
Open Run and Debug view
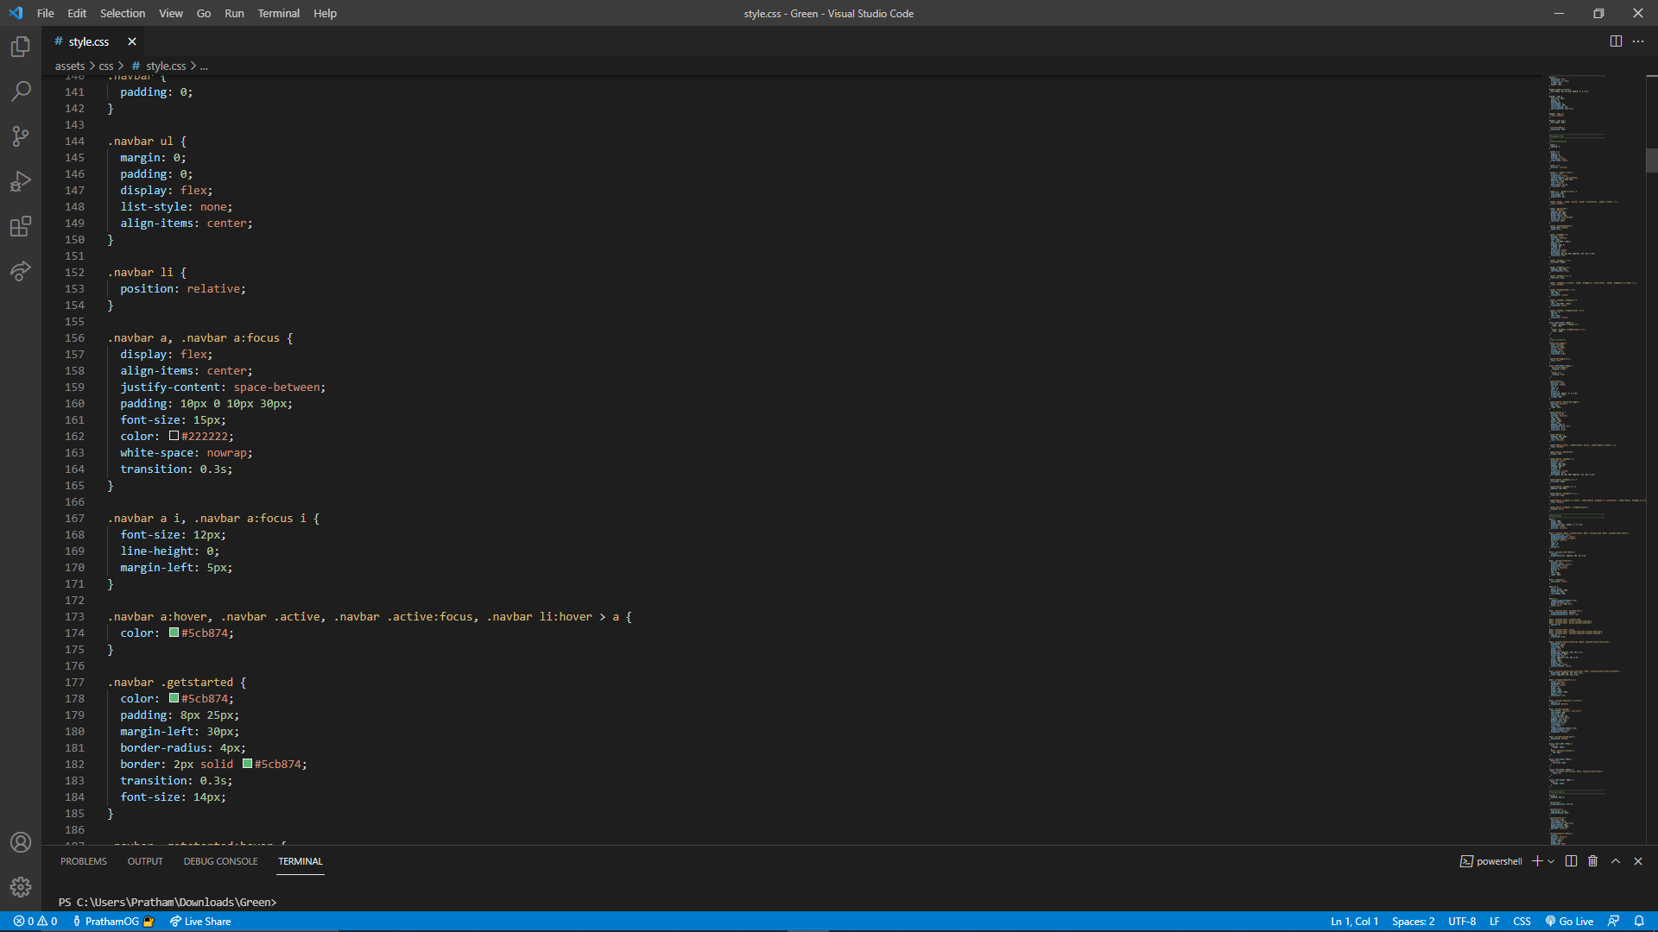(x=21, y=181)
